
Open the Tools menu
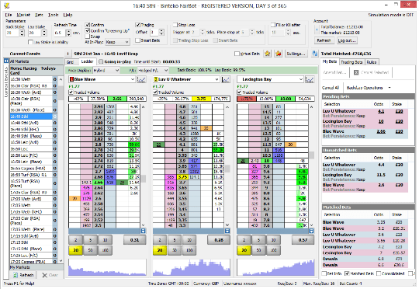tap(54, 15)
